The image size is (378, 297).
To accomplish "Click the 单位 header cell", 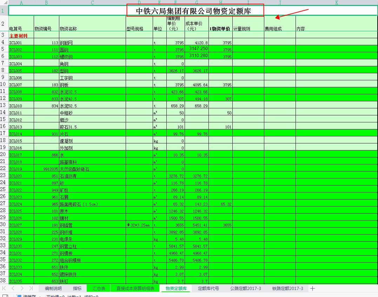I will pos(160,23).
